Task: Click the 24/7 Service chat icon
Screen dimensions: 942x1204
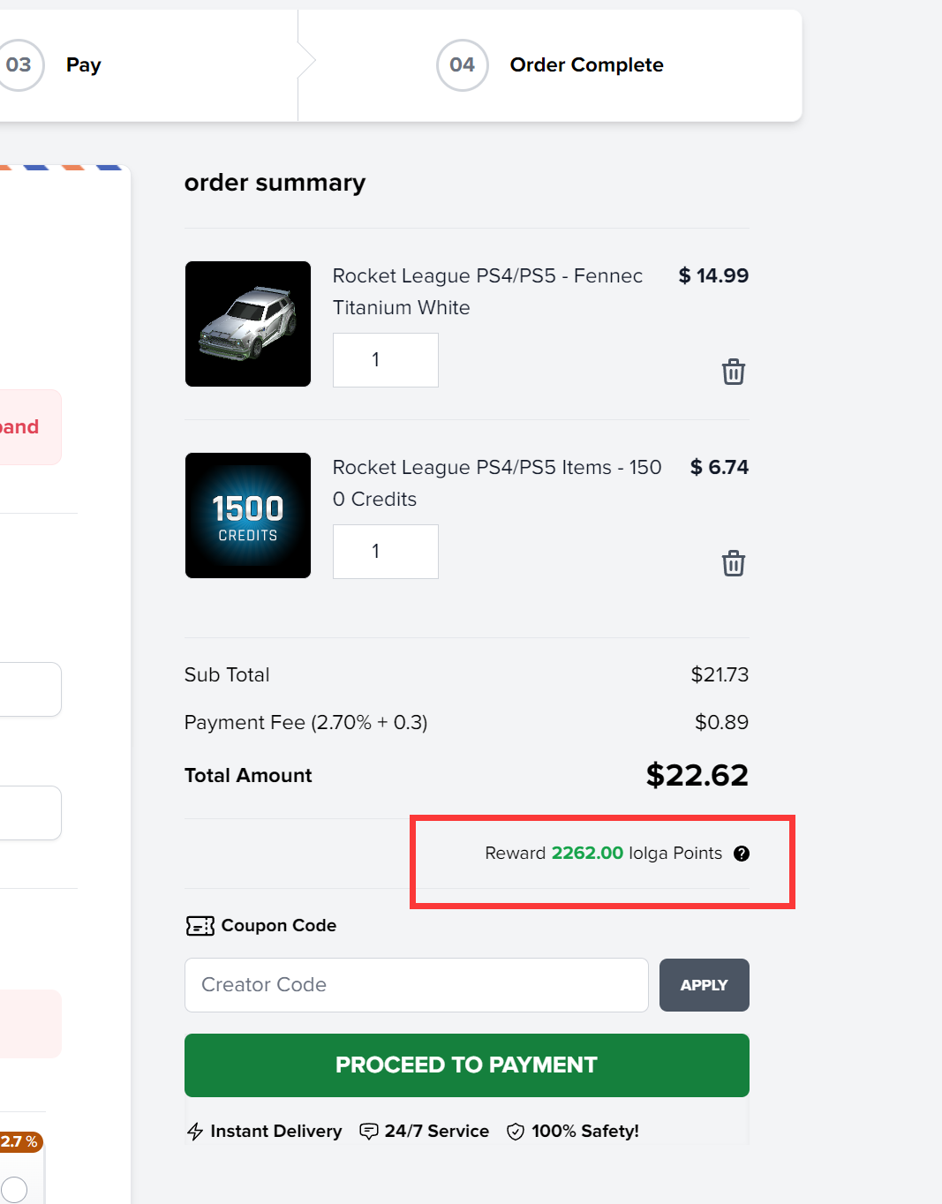Action: coord(369,1132)
